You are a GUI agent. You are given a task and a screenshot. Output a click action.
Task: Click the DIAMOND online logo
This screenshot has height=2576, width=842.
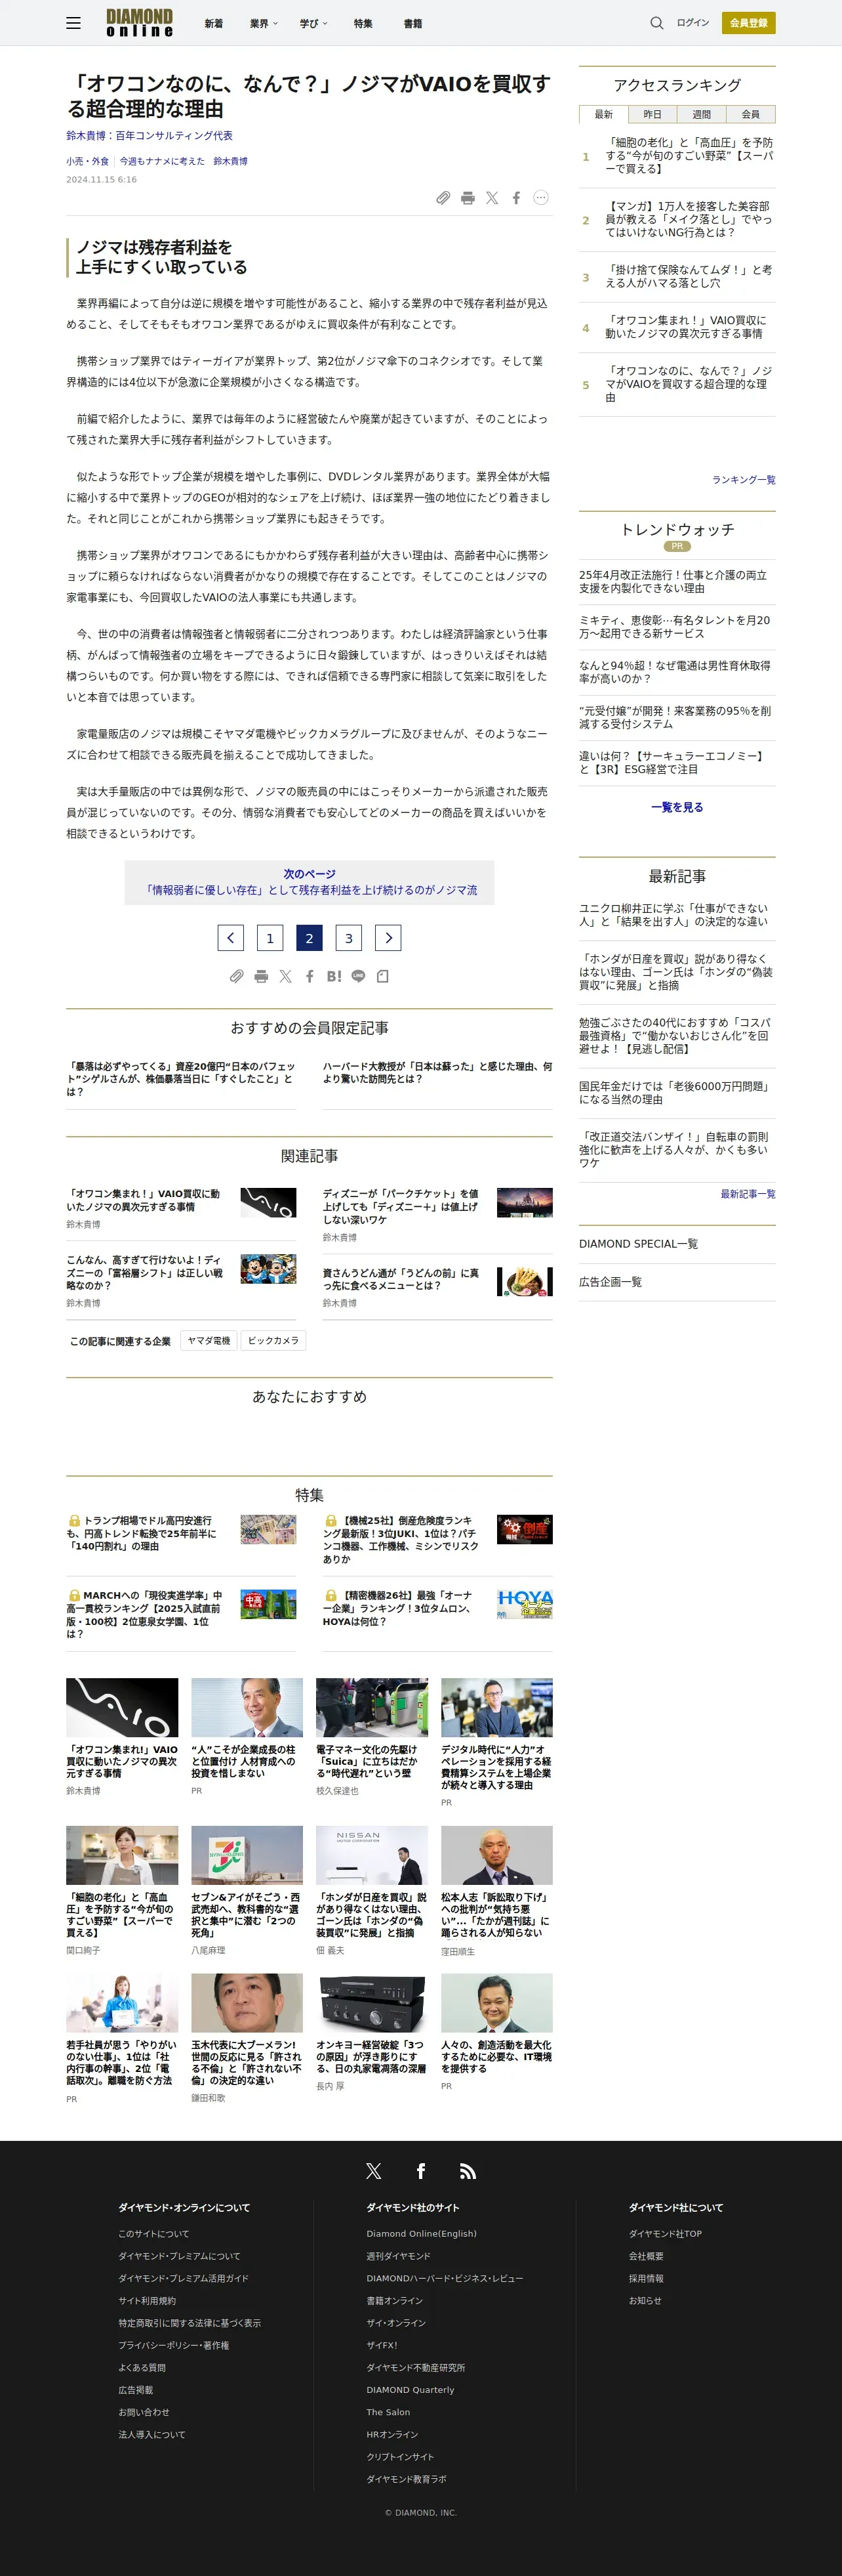140,23
